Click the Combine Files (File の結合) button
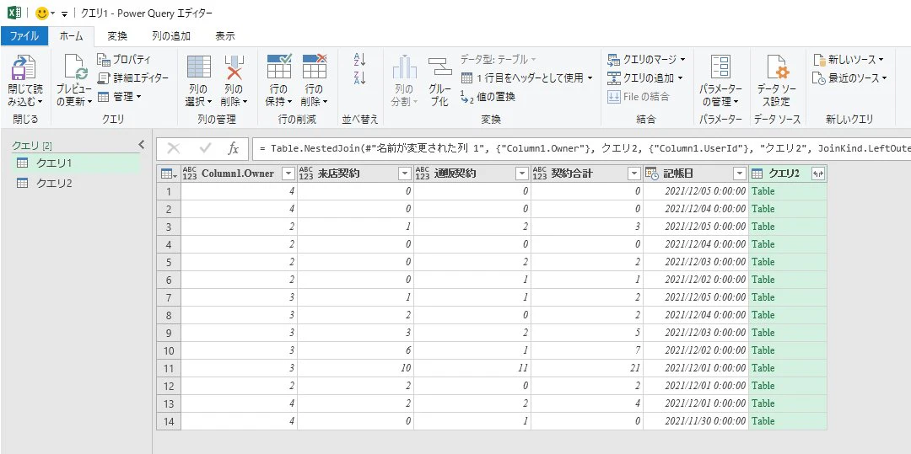The height and width of the screenshot is (454, 911). pyautogui.click(x=638, y=97)
